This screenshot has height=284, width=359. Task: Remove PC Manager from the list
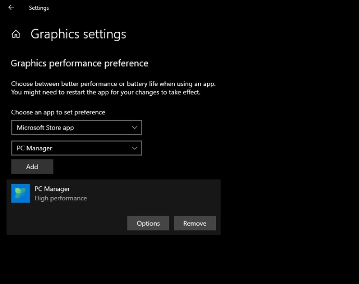coord(195,223)
